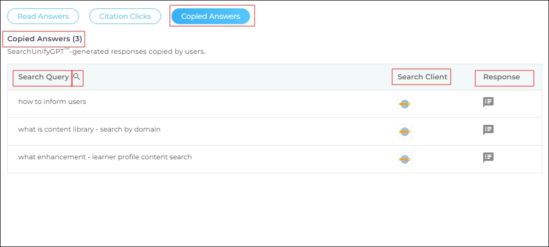549x247 pixels.
Task: Click search client icon for content library query
Action: point(404,132)
